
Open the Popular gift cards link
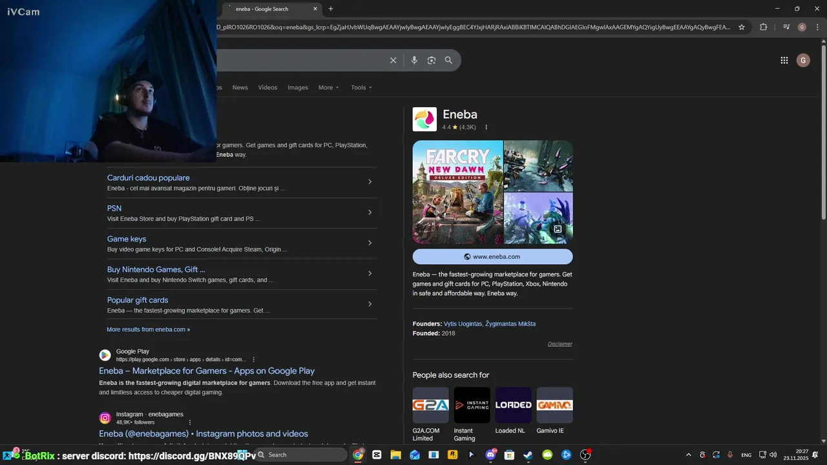pyautogui.click(x=138, y=300)
